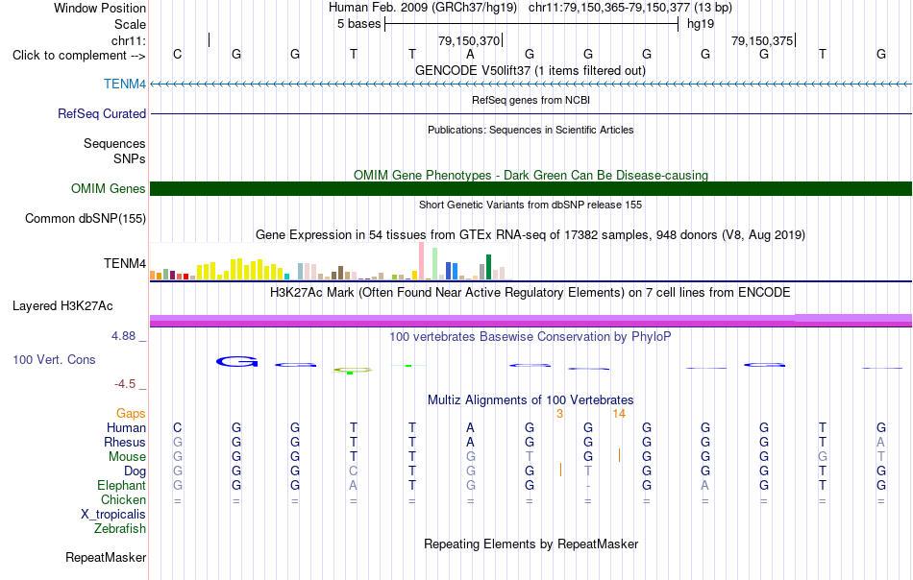Click the orange Gaps label

click(131, 413)
